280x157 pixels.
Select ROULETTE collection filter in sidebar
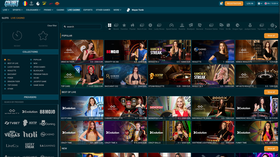point(10,71)
